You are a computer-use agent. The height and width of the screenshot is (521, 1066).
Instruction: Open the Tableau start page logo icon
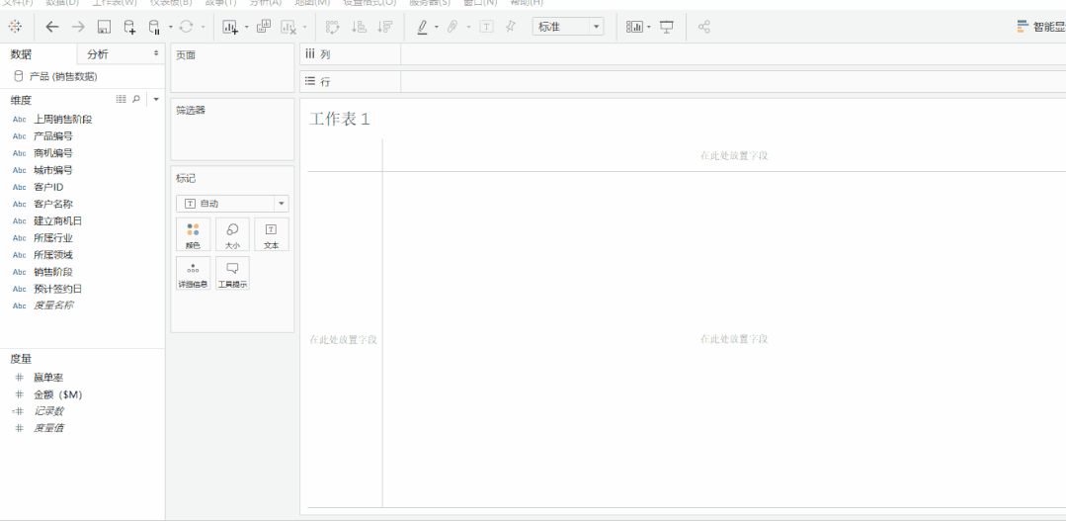15,28
